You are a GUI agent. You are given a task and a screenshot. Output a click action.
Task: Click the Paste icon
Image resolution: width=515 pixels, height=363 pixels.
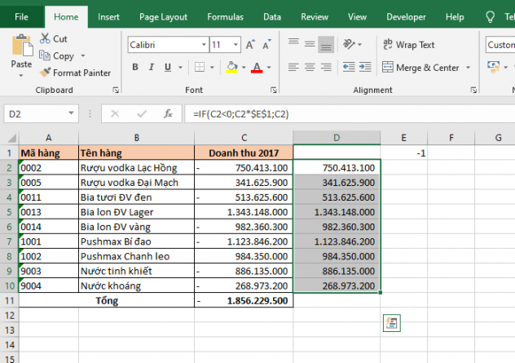21,47
